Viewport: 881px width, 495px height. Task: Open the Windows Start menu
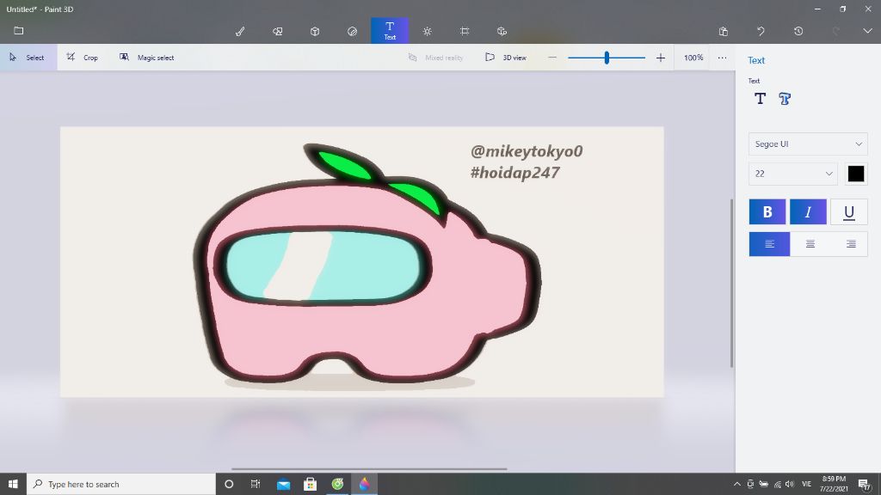(x=13, y=484)
